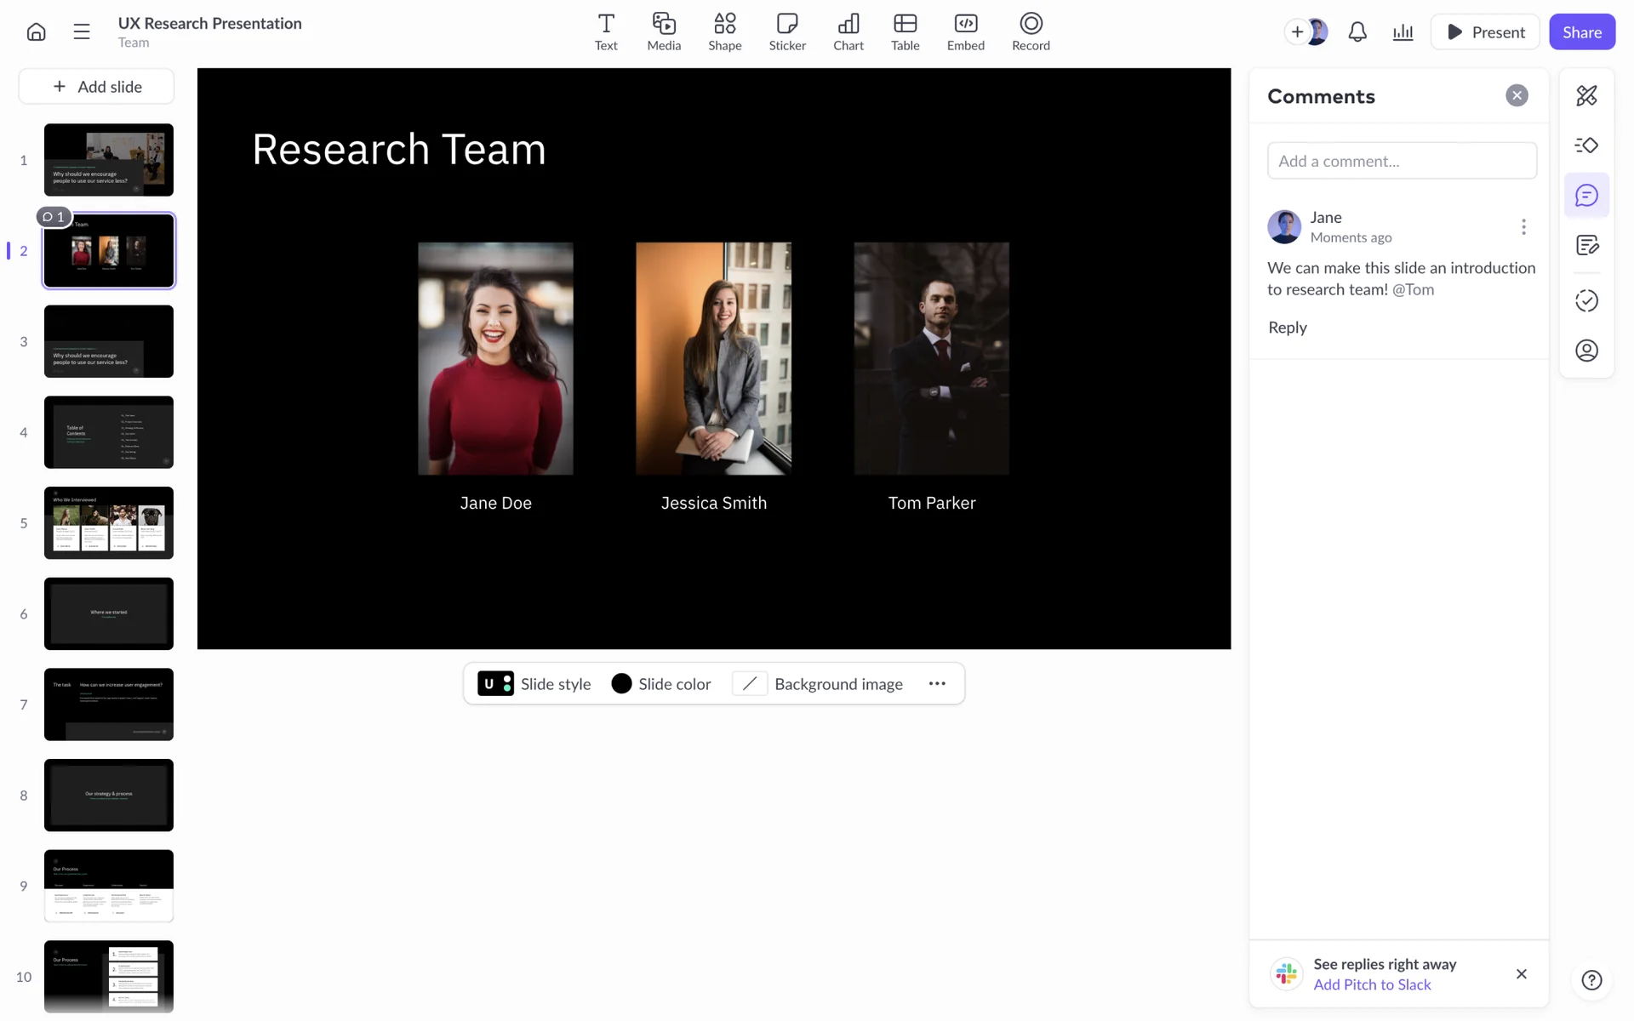
Task: Start the Record tool
Action: [x=1030, y=32]
